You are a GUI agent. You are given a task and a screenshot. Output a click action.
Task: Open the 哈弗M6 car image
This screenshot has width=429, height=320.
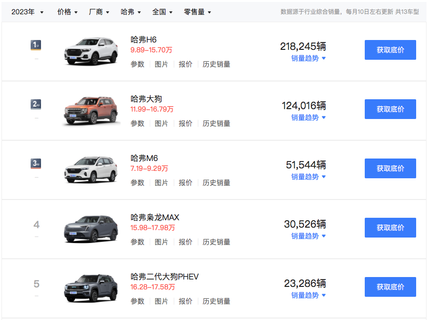pyautogui.click(x=91, y=170)
